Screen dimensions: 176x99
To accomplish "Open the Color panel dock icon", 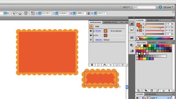I will pyautogui.click(x=132, y=24).
